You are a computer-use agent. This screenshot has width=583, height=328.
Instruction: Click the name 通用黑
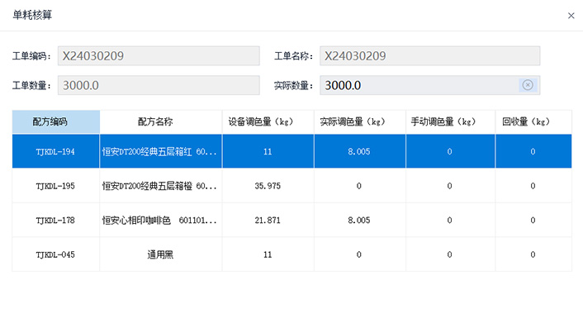click(x=161, y=254)
